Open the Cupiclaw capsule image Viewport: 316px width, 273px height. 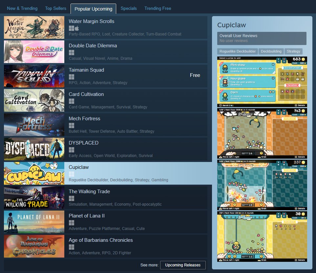coord(34,173)
